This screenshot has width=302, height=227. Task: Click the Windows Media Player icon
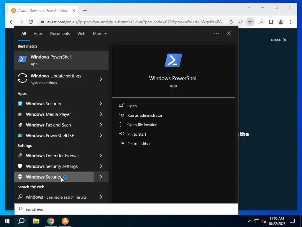click(20, 114)
